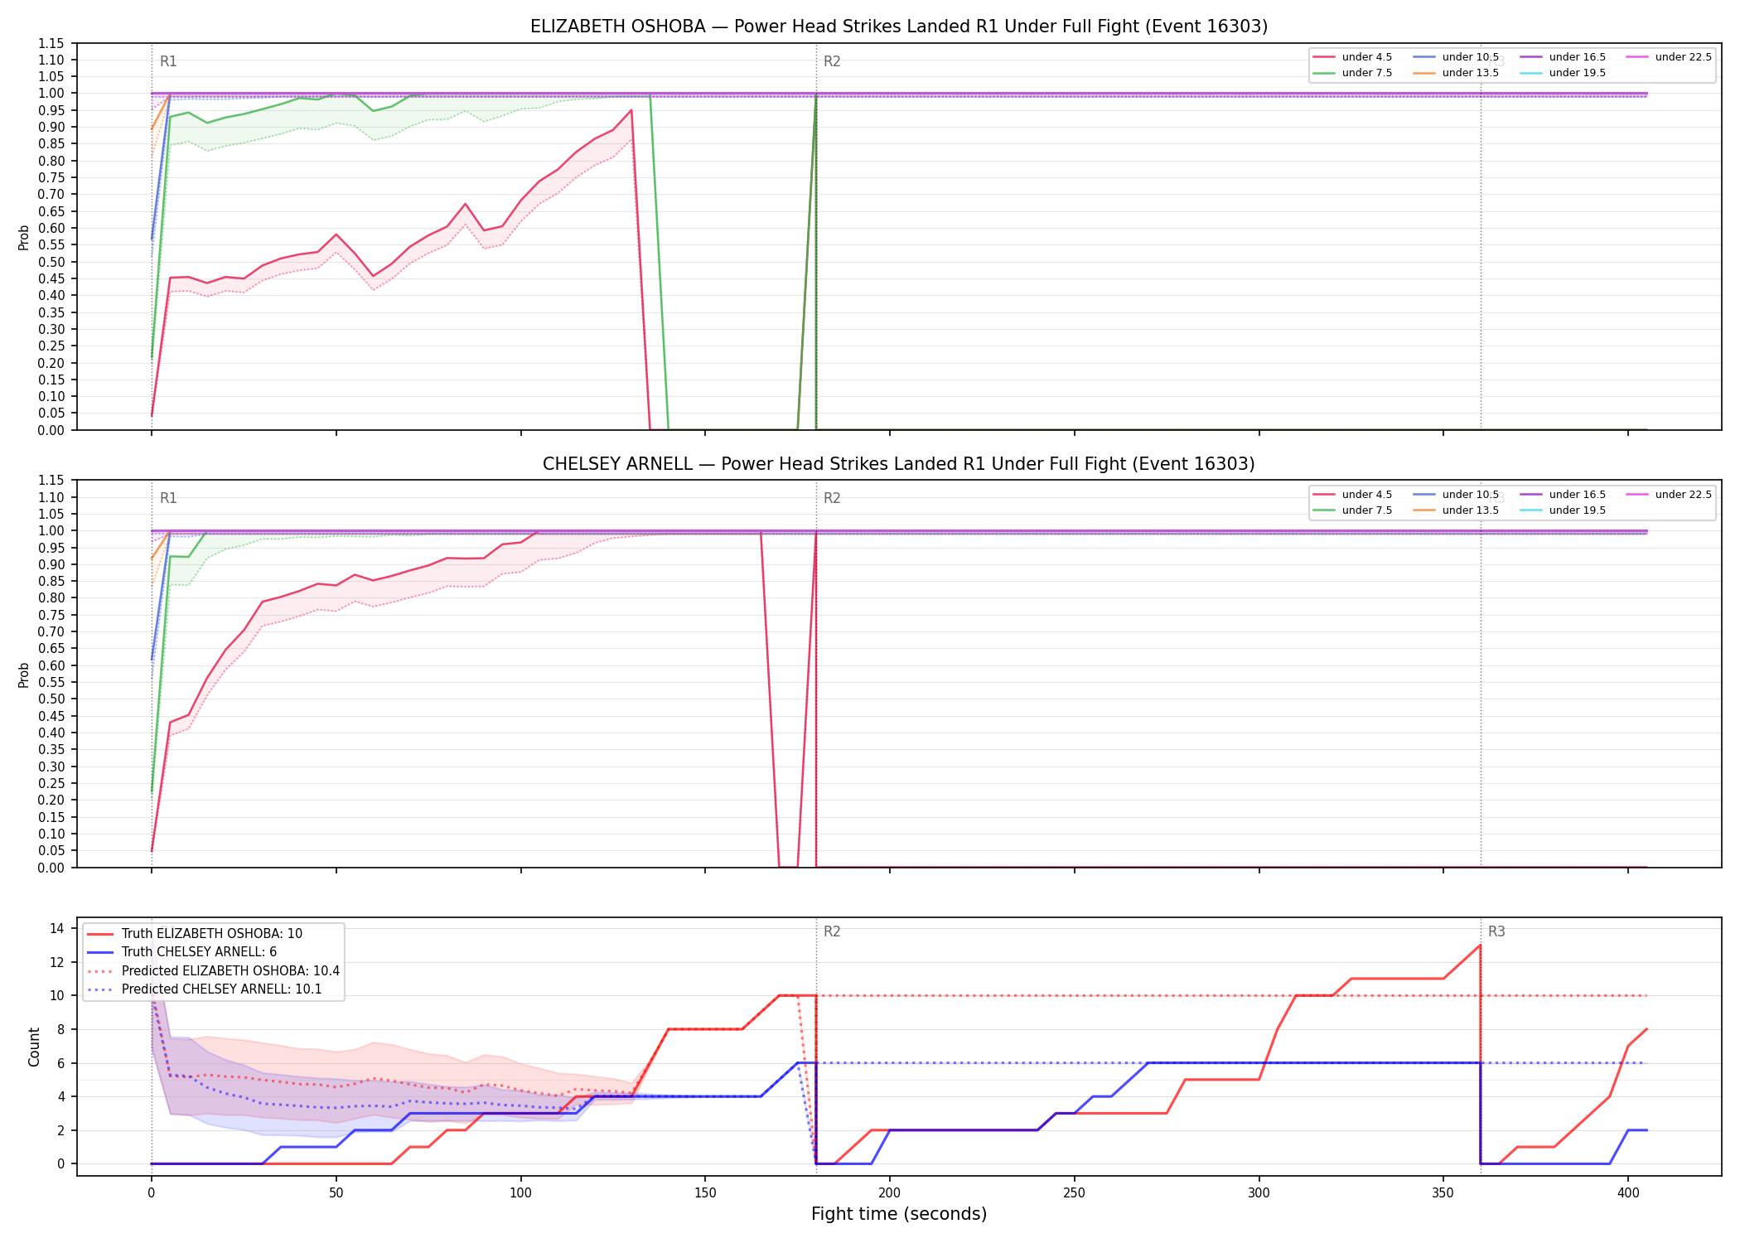Click the '8' tick on Count axis
The width and height of the screenshot is (1740, 1243).
(60, 1029)
